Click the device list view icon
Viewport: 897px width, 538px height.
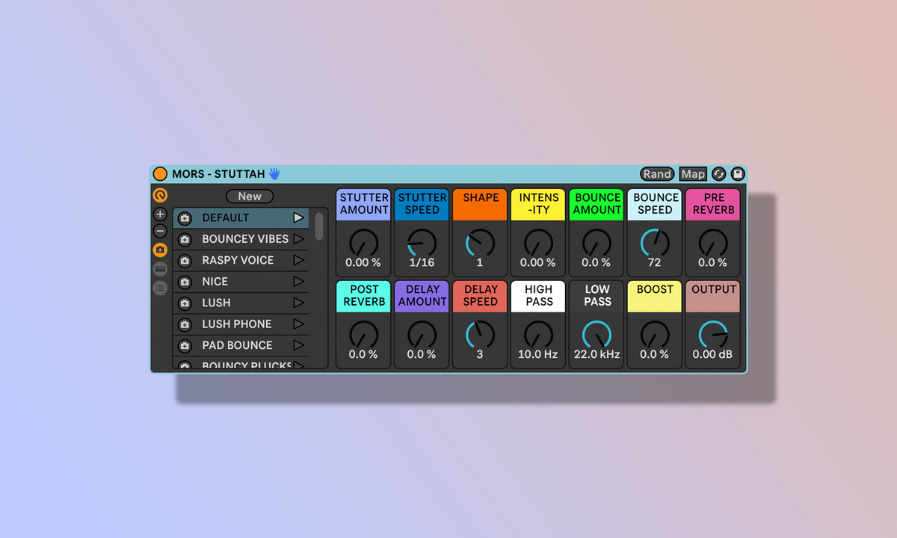160,288
